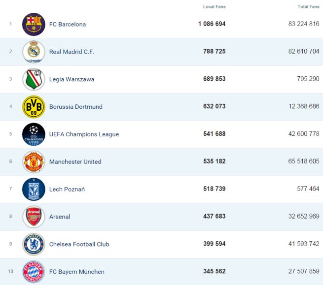The width and height of the screenshot is (323, 285).
Task: Open the Real Madrid C.F. name link
Action: tap(72, 52)
